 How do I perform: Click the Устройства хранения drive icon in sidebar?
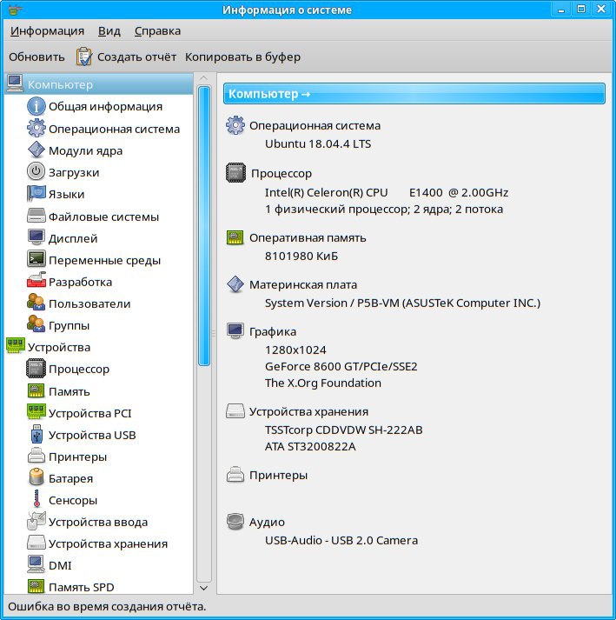(36, 543)
